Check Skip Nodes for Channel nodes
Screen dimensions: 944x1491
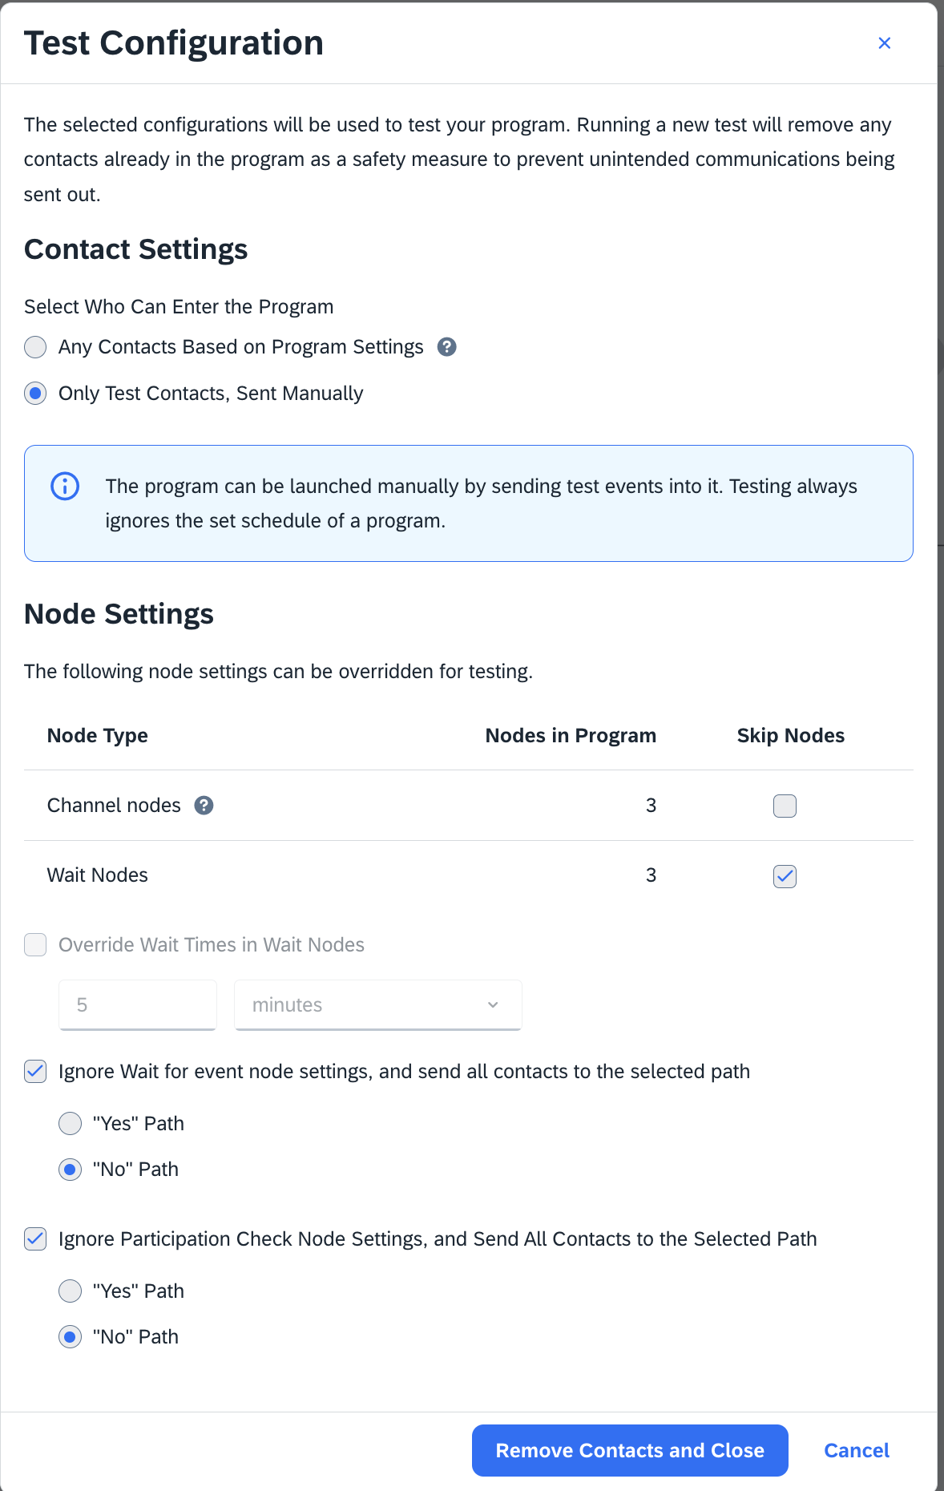(785, 806)
